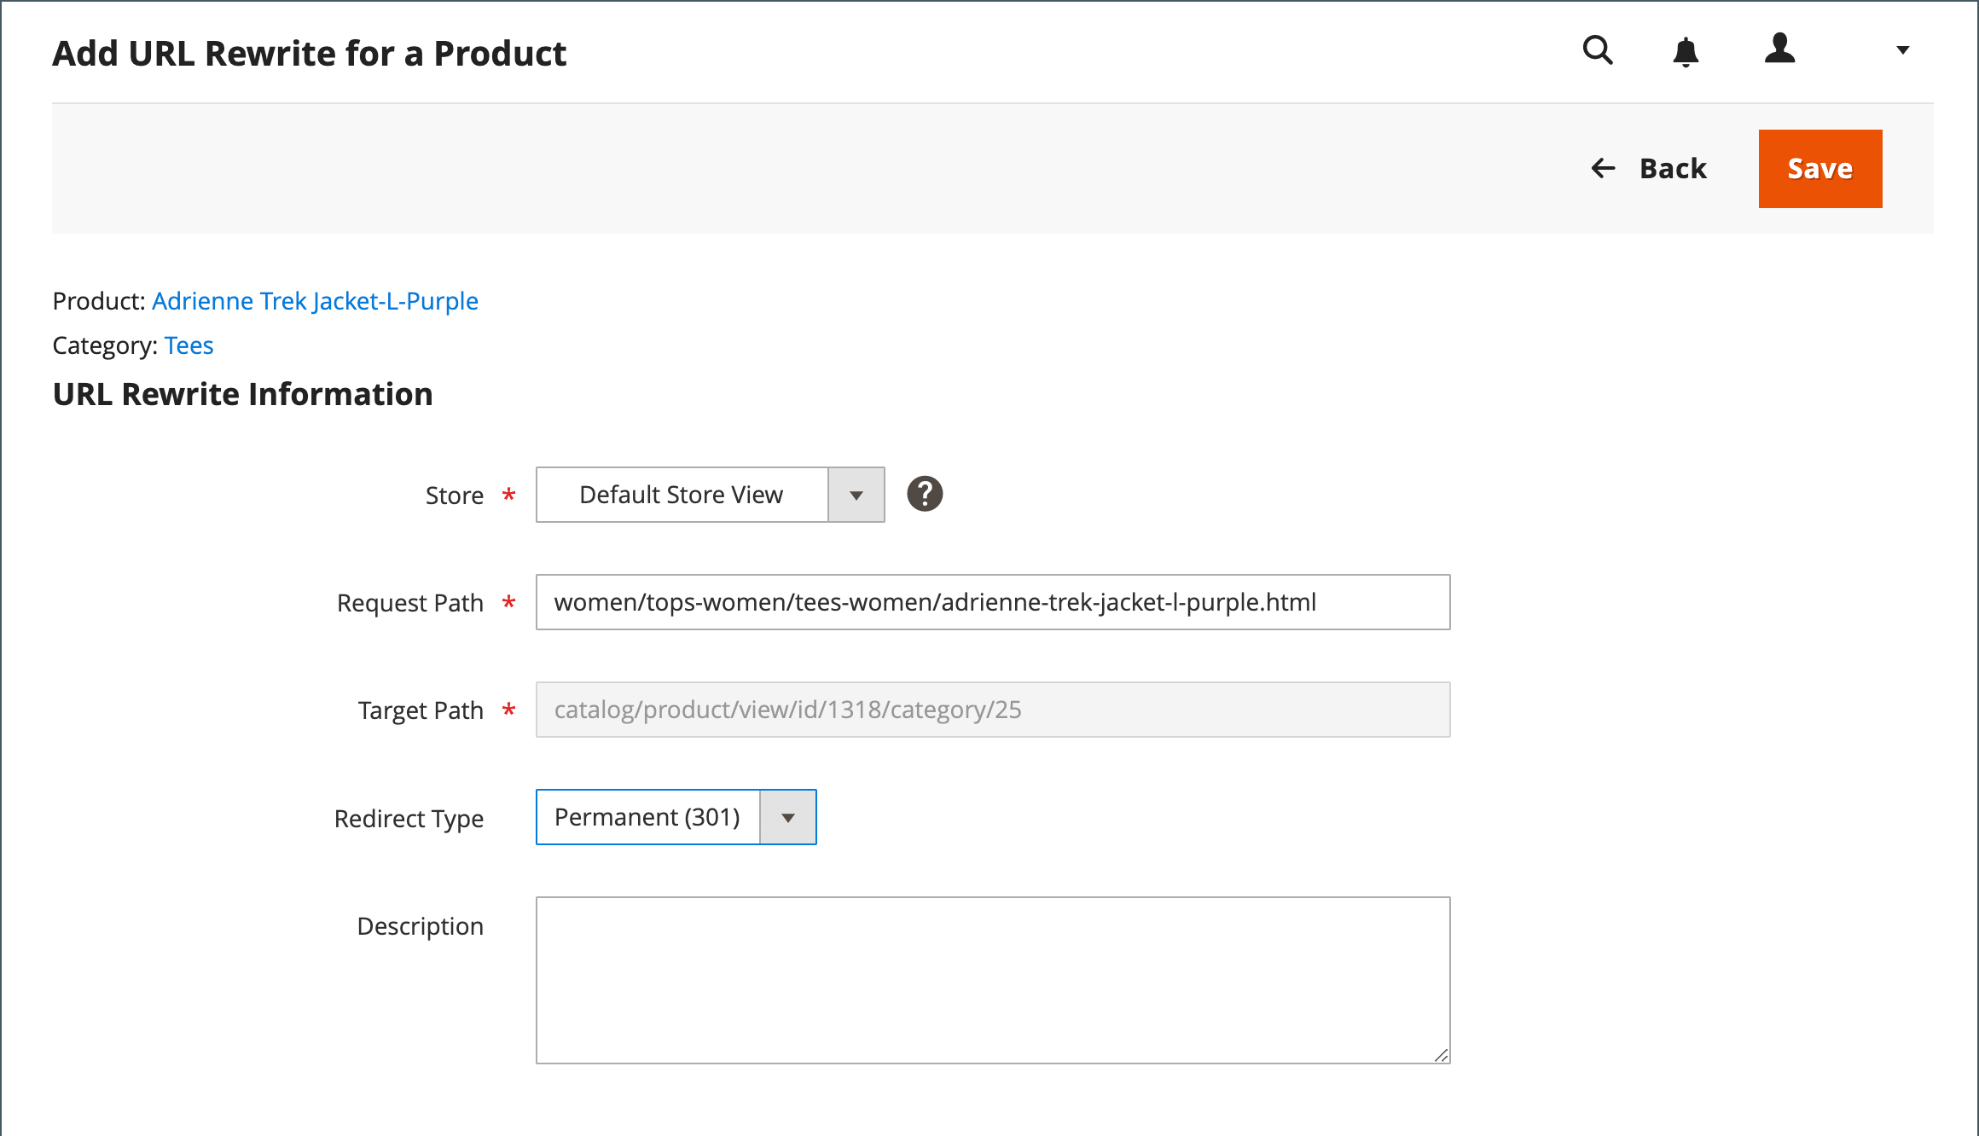Open the notifications bell
This screenshot has width=1979, height=1136.
pos(1686,52)
